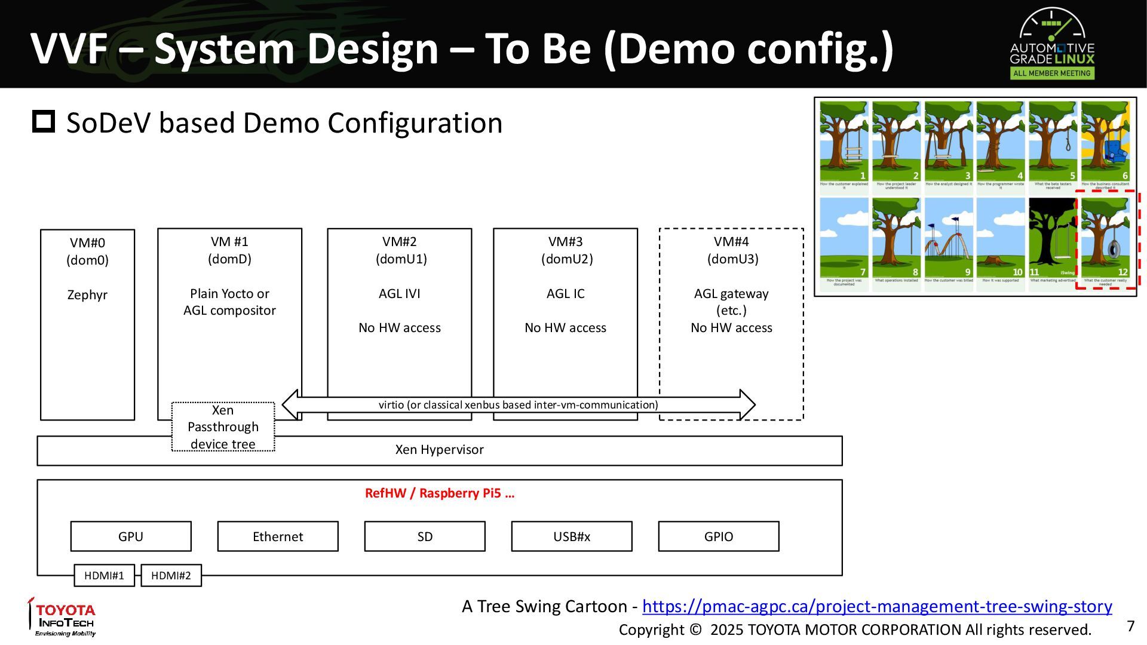Click the VM#3 (domU2) AGL IC box
The width and height of the screenshot is (1147, 645).
click(566, 324)
